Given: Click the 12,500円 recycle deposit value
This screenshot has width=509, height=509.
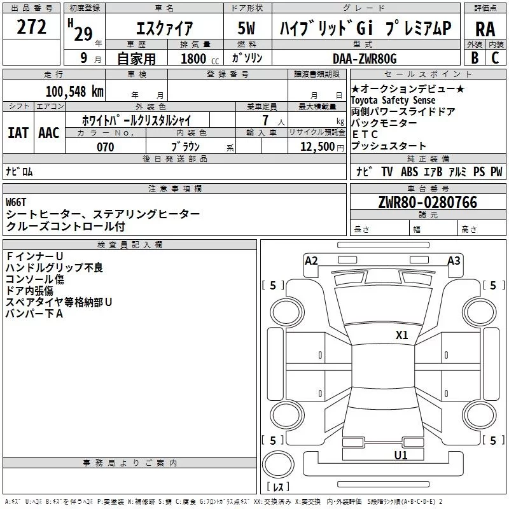Looking at the screenshot, I should 316,147.
